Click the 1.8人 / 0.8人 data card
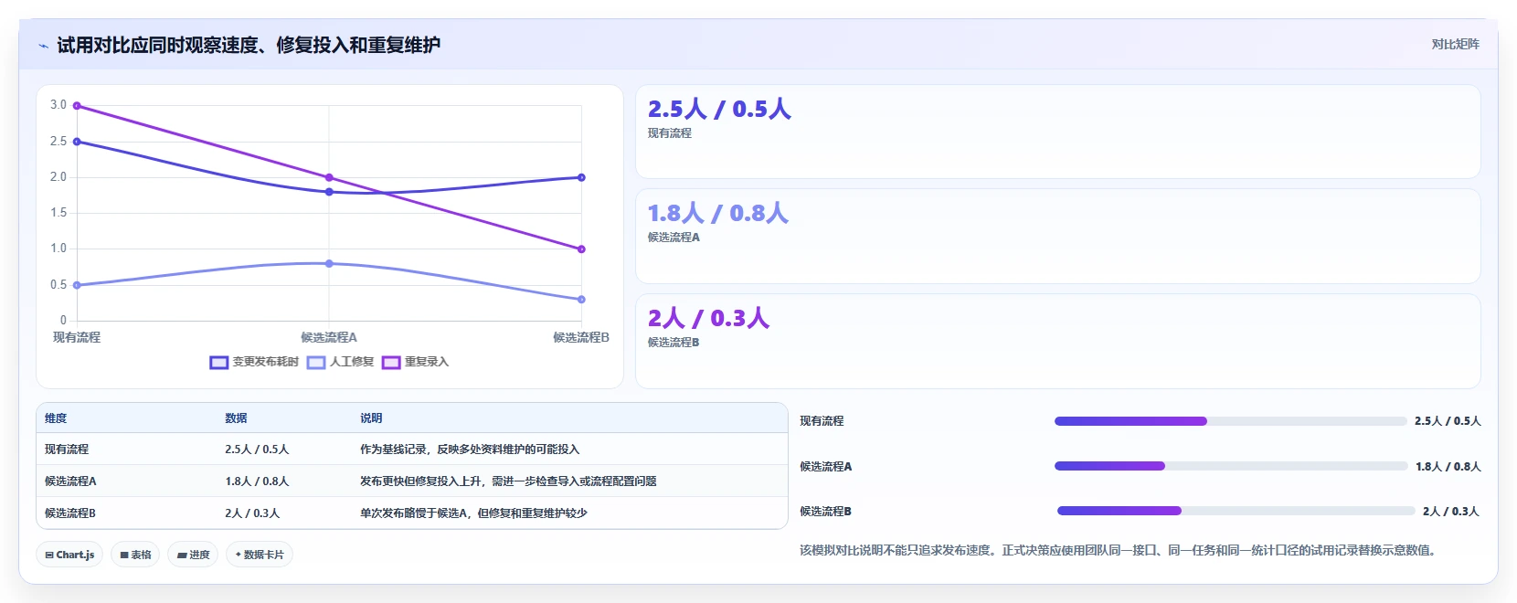Screen dimensions: 1517x603 point(1057,236)
